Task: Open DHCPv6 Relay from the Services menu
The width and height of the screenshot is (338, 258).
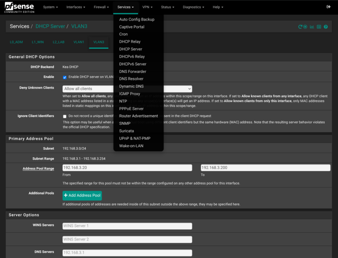Action: click(132, 57)
